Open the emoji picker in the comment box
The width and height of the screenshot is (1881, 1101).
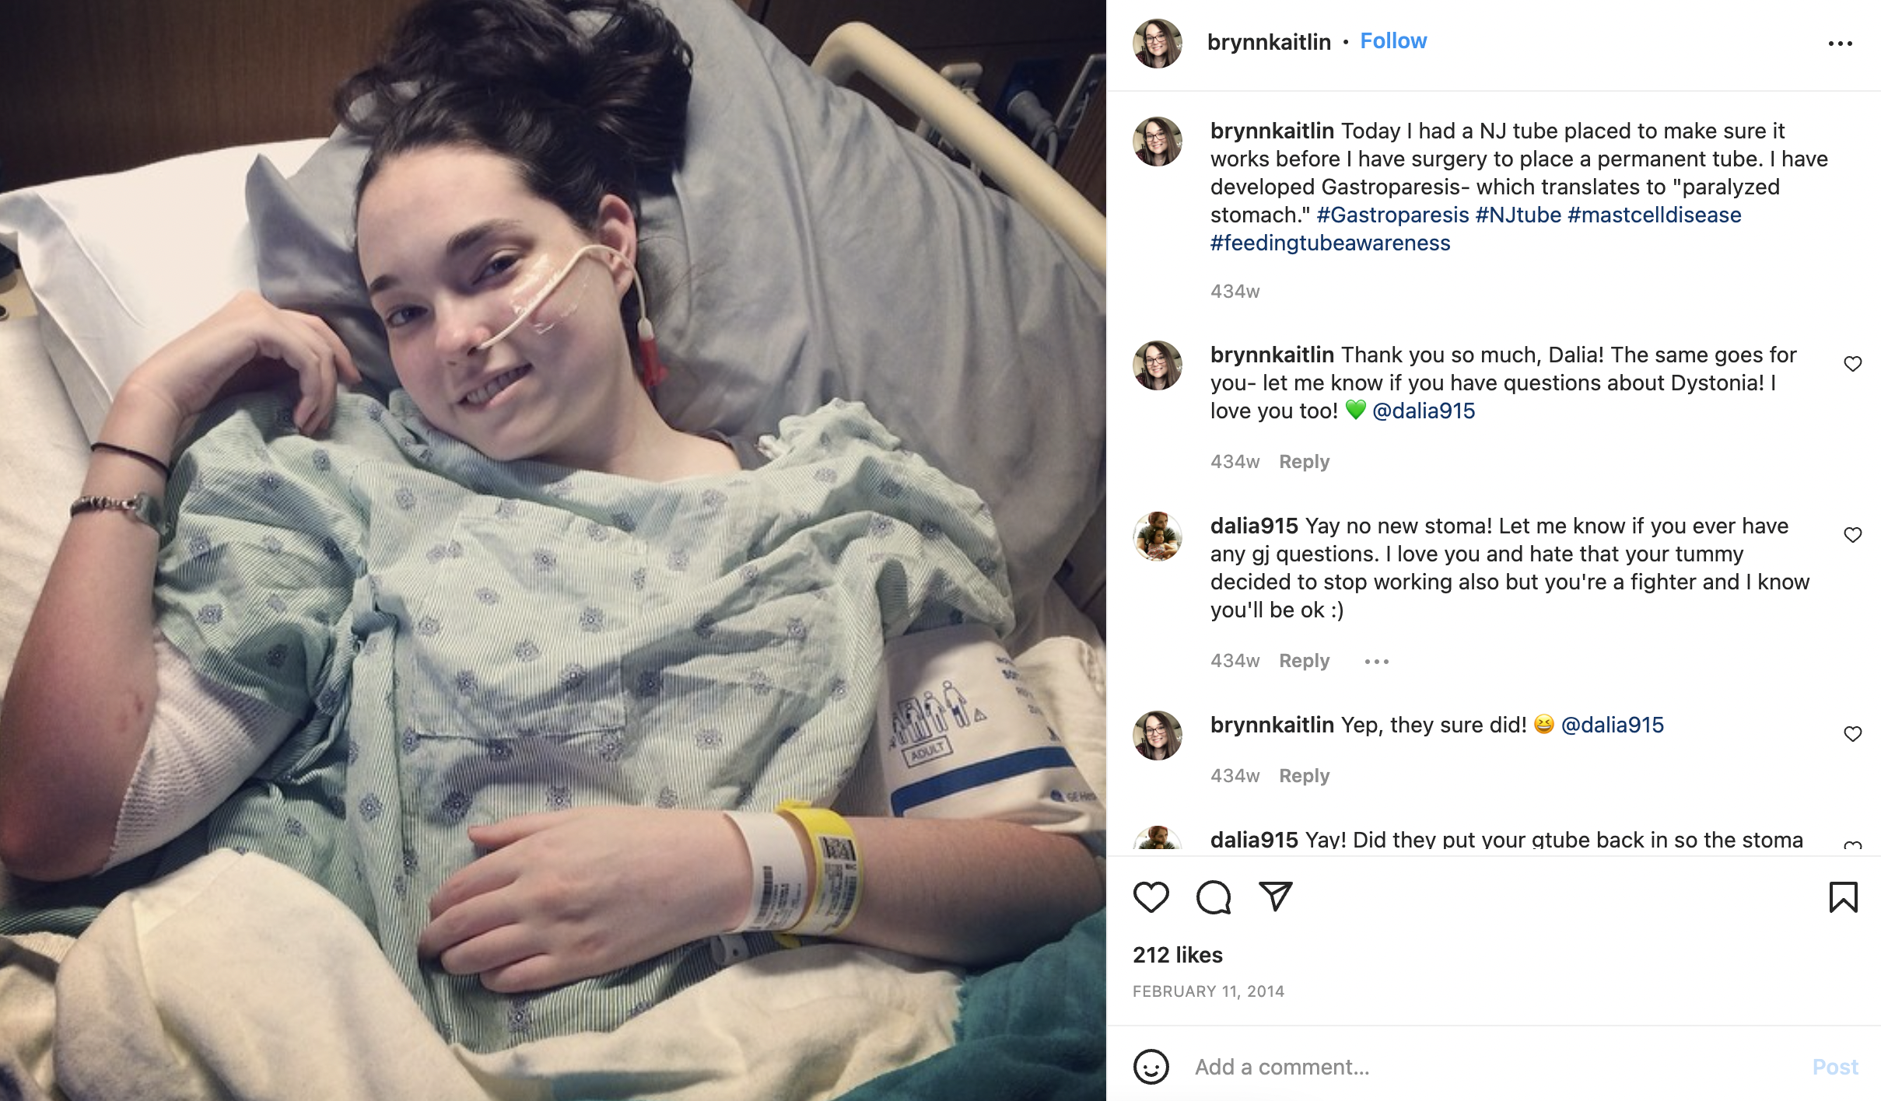[1151, 1067]
